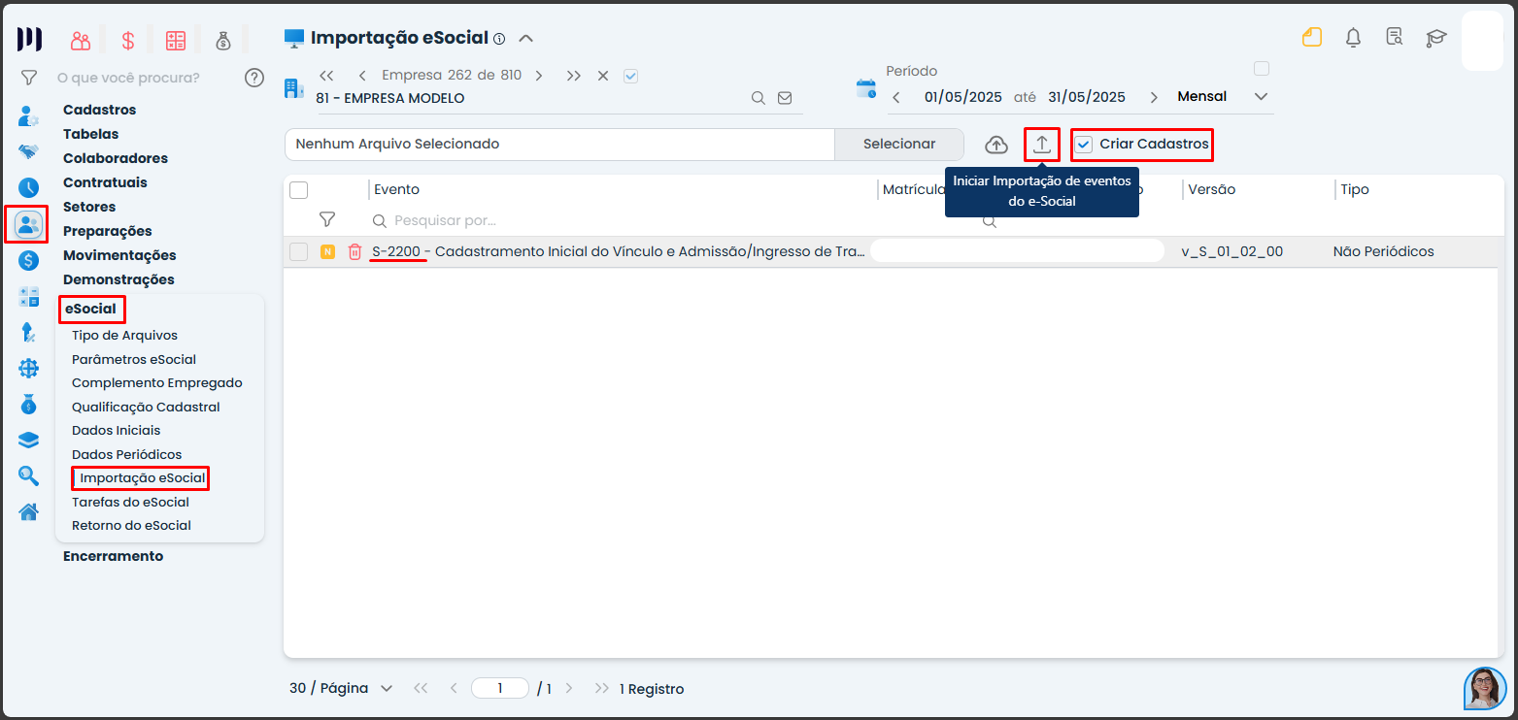This screenshot has width=1518, height=720.
Task: Click the end date 31/05/2025
Action: point(1087,97)
